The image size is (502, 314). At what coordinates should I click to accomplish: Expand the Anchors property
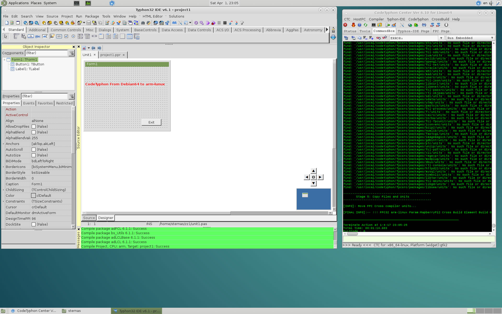[x=3, y=144]
